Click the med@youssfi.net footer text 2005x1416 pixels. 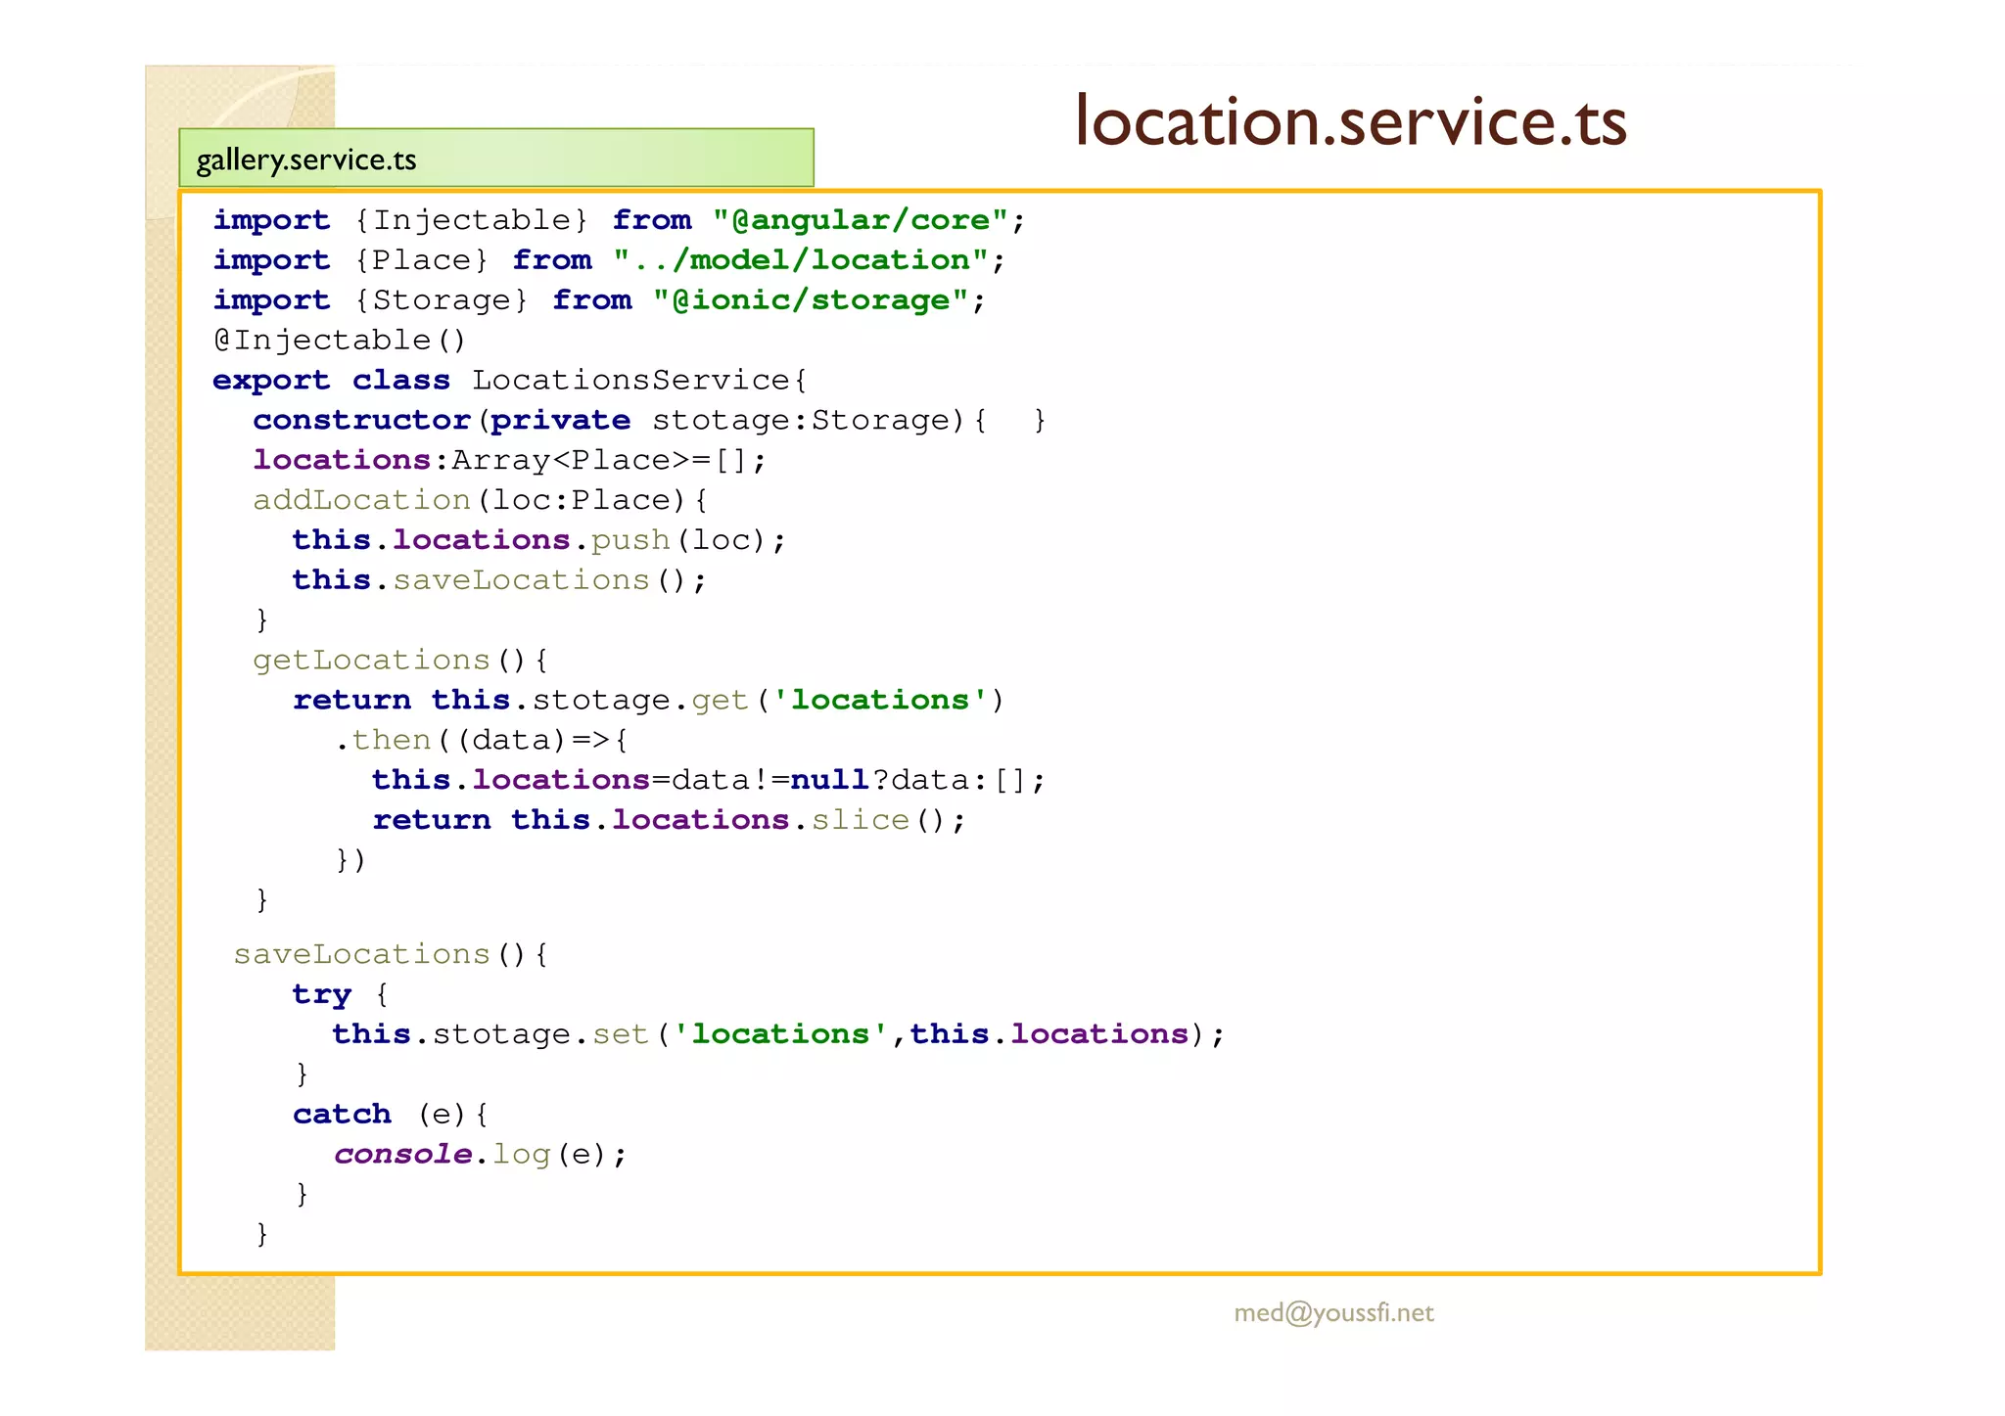point(1333,1312)
